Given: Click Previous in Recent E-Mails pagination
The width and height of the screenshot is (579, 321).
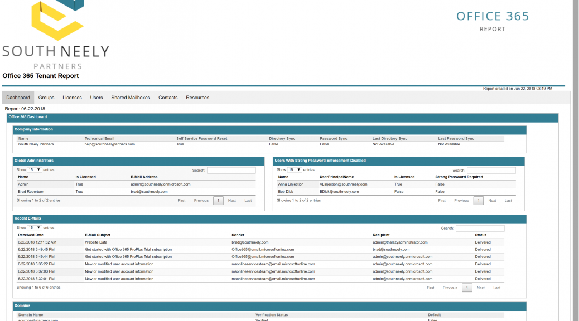Looking at the screenshot, I should pos(450,288).
